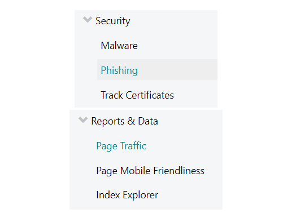
Task: Open the Malware page
Action: 119,46
